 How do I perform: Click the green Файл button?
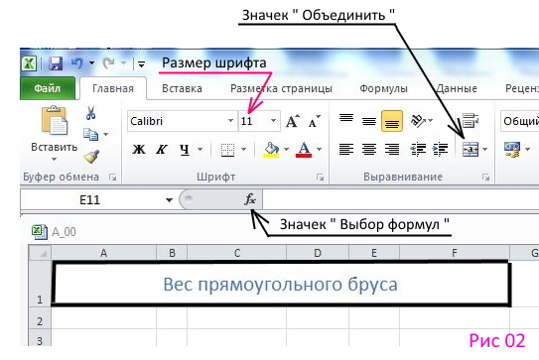[48, 88]
